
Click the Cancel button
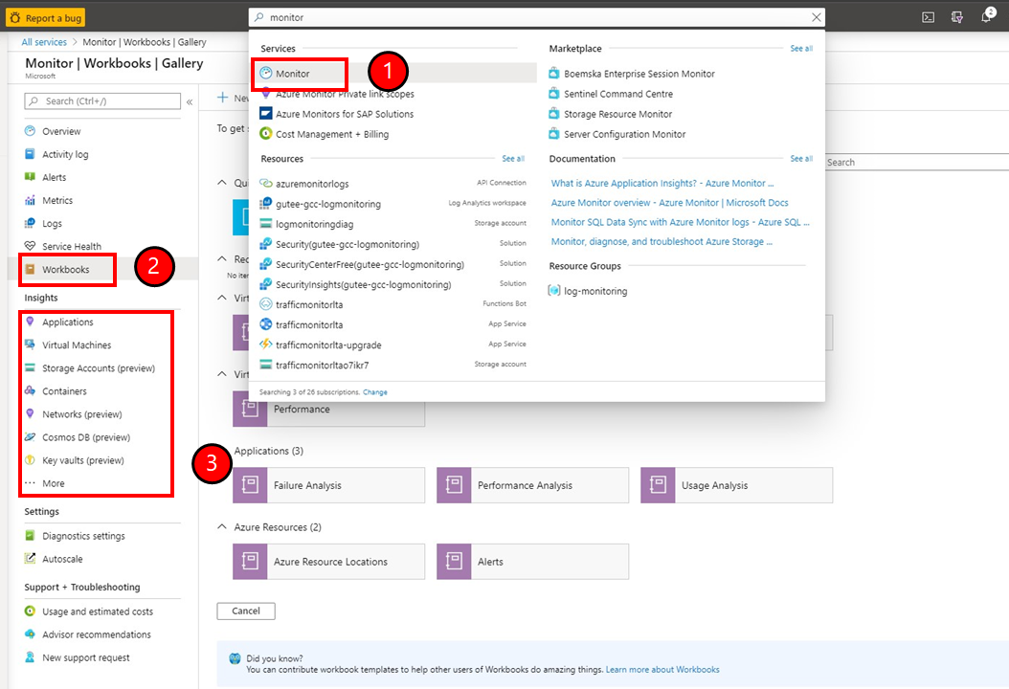point(245,611)
